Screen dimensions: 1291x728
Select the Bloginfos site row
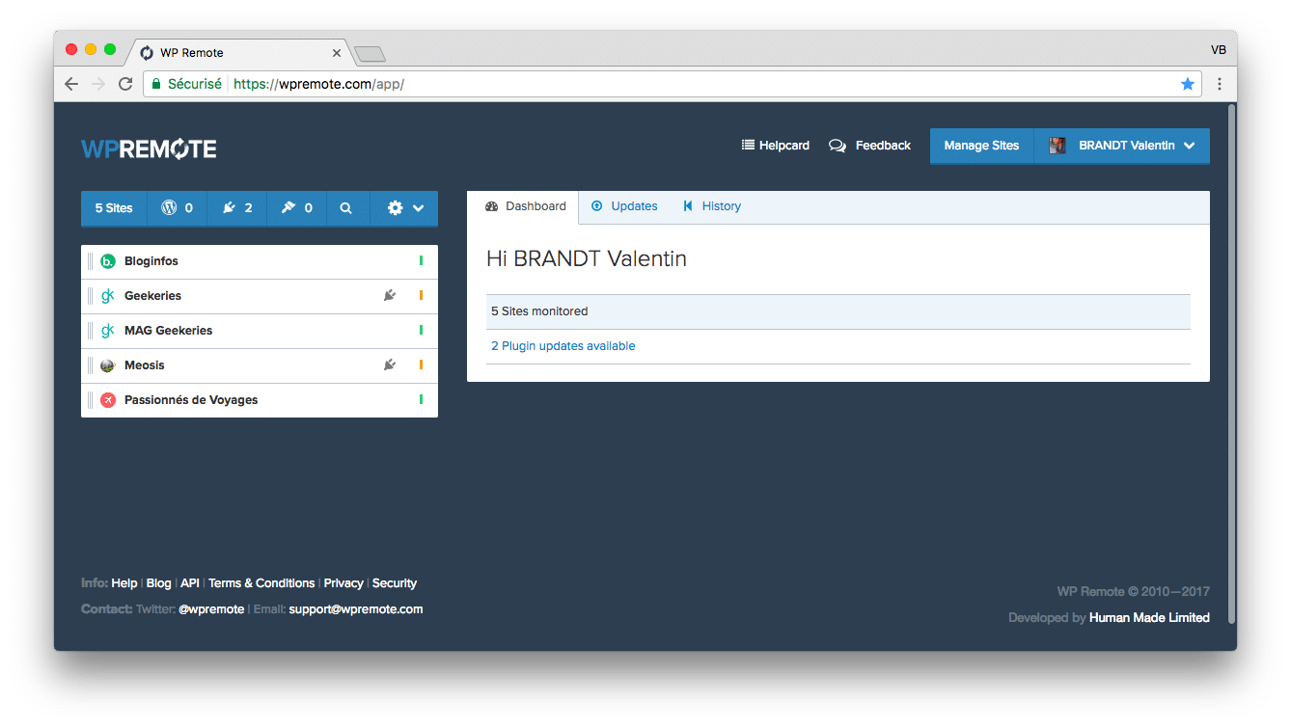(260, 261)
